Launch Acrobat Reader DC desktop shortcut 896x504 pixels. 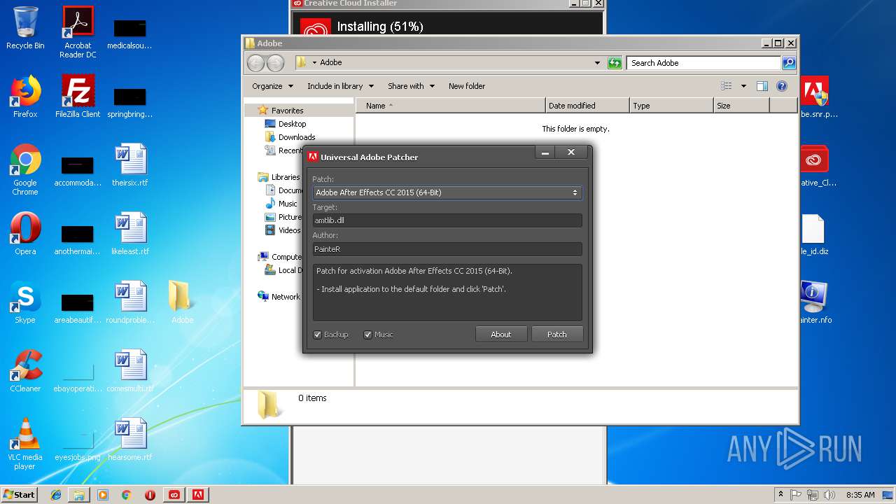click(78, 32)
